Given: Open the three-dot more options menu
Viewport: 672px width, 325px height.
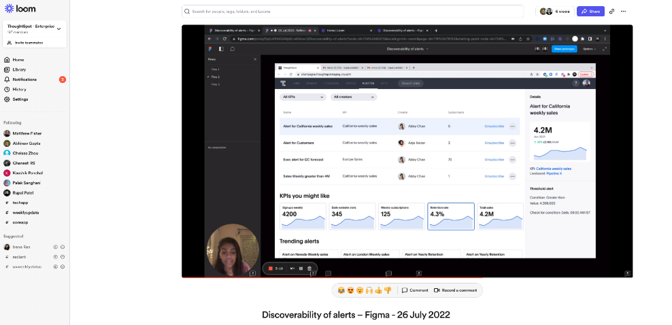Looking at the screenshot, I should pyautogui.click(x=624, y=12).
